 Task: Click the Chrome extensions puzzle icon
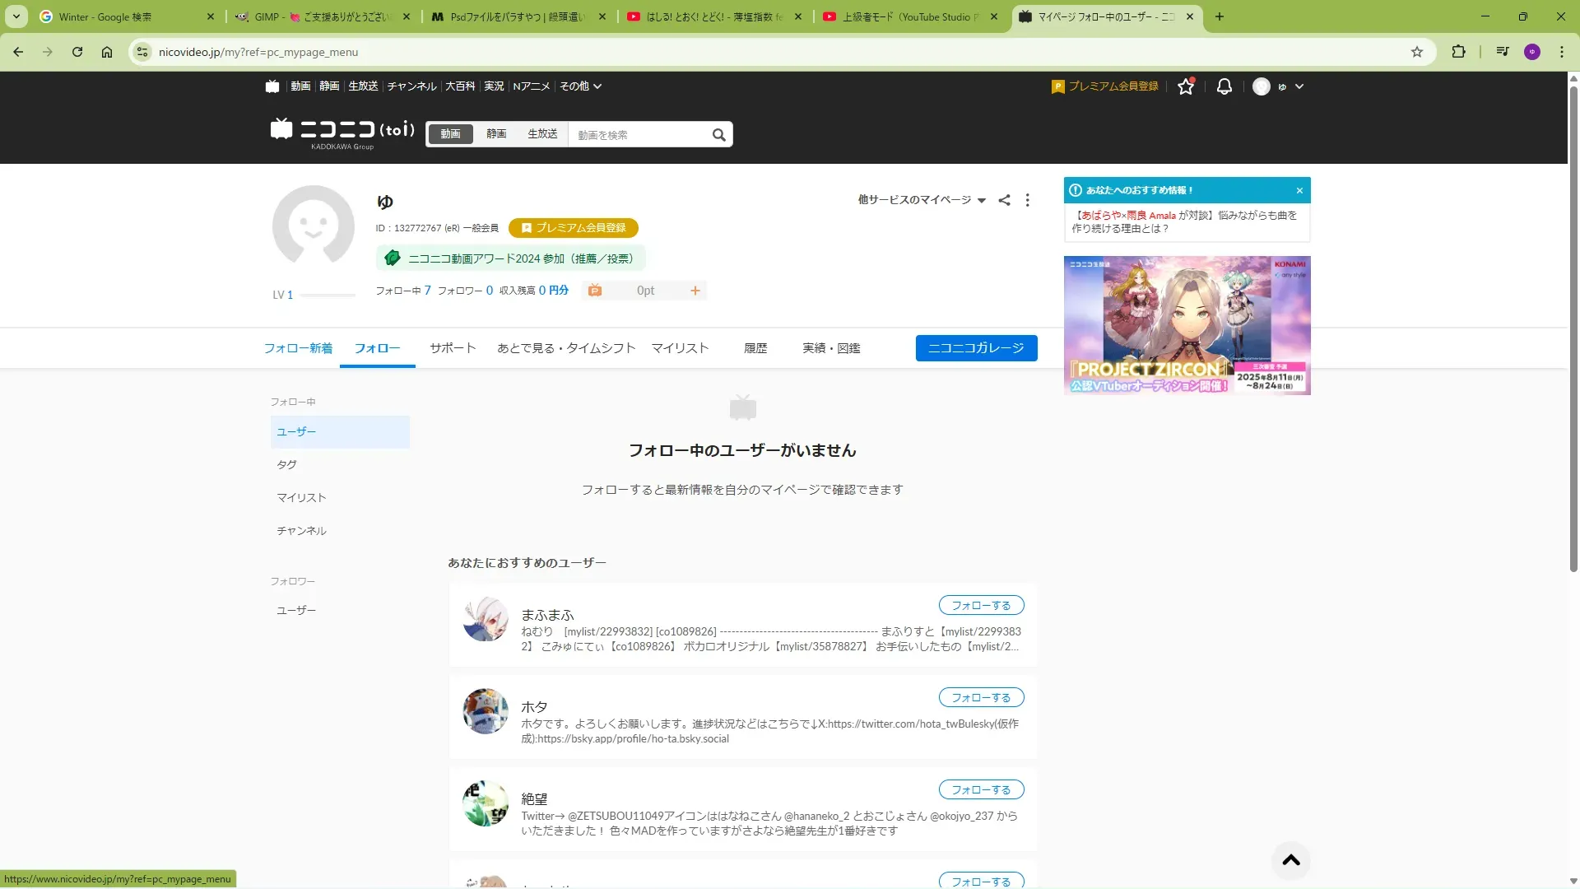point(1458,52)
